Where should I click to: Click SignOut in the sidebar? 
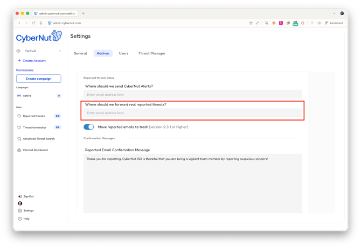click(29, 196)
